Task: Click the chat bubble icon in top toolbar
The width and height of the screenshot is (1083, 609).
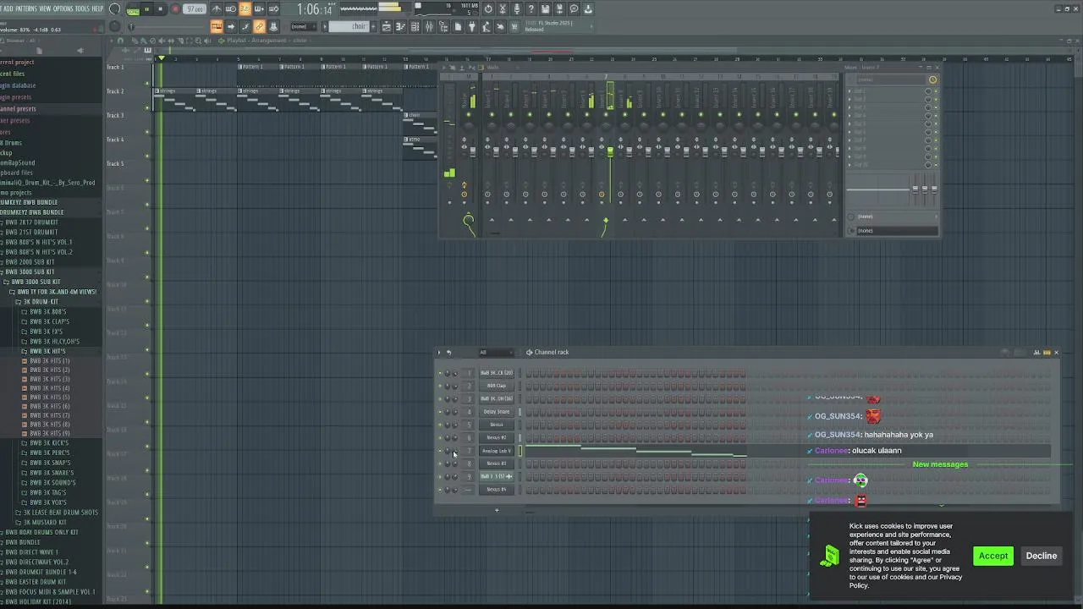Action: pos(574,9)
